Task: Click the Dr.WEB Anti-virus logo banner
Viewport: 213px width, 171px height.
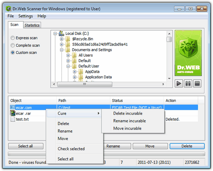Action: tap(188, 53)
